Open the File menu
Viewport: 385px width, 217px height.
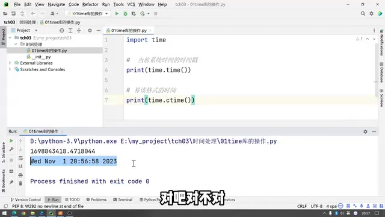[x=17, y=4]
